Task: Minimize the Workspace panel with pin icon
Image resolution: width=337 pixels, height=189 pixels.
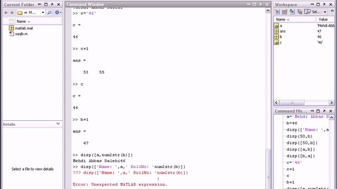Action: [x=312, y=4]
